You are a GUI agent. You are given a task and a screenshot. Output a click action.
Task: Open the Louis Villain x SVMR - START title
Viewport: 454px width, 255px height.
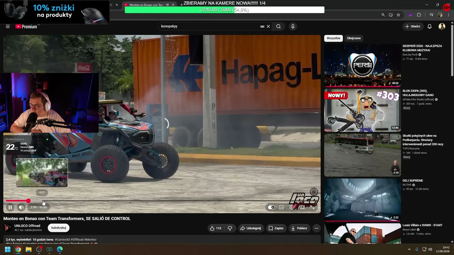(x=422, y=225)
